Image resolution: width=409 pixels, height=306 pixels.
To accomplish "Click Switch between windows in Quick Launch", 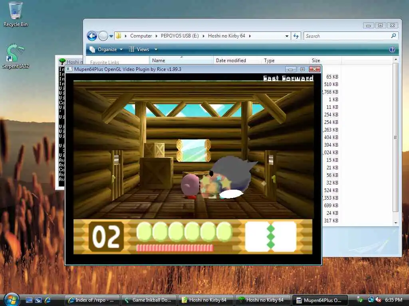I will tap(38, 300).
